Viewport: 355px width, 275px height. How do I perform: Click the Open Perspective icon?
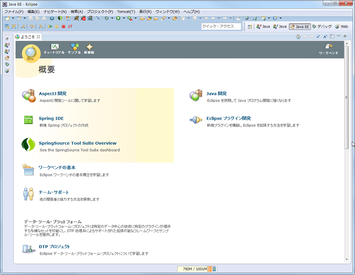click(250, 27)
